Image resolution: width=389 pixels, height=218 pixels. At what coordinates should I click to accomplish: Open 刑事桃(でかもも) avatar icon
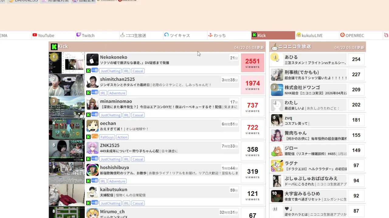pos(277,74)
